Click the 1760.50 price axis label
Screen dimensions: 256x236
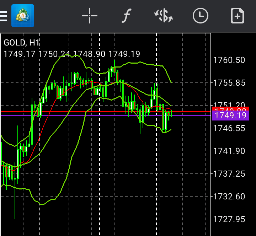(x=229, y=60)
